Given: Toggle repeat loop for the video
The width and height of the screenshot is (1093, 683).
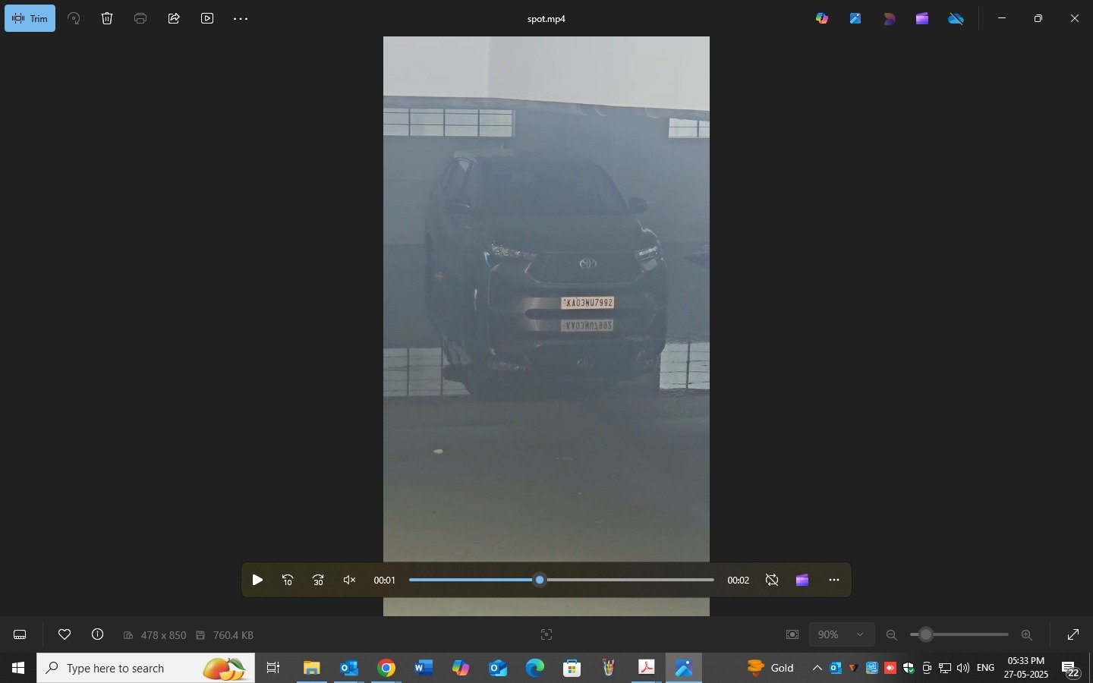Looking at the screenshot, I should point(772,580).
